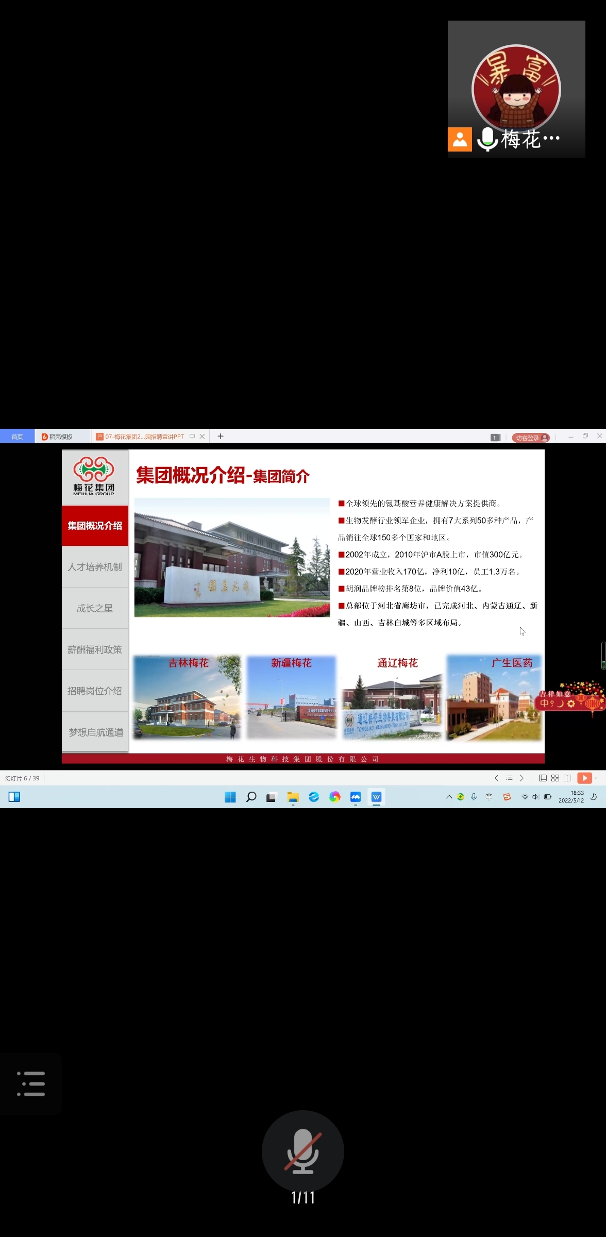Switch to normal view icon
Viewport: 606px width, 1237px height.
pos(543,778)
